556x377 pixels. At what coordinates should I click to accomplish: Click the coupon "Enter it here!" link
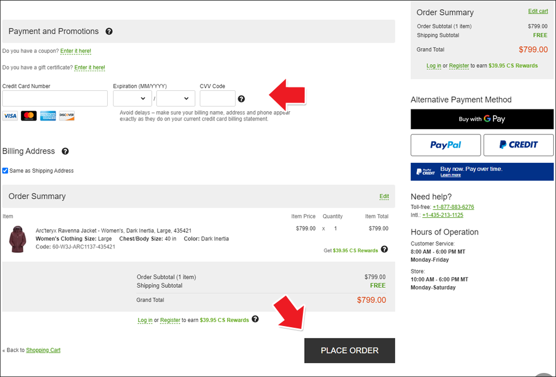click(x=76, y=51)
